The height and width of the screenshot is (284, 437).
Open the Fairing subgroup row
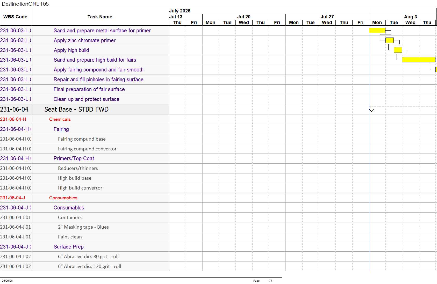[x=84, y=129]
